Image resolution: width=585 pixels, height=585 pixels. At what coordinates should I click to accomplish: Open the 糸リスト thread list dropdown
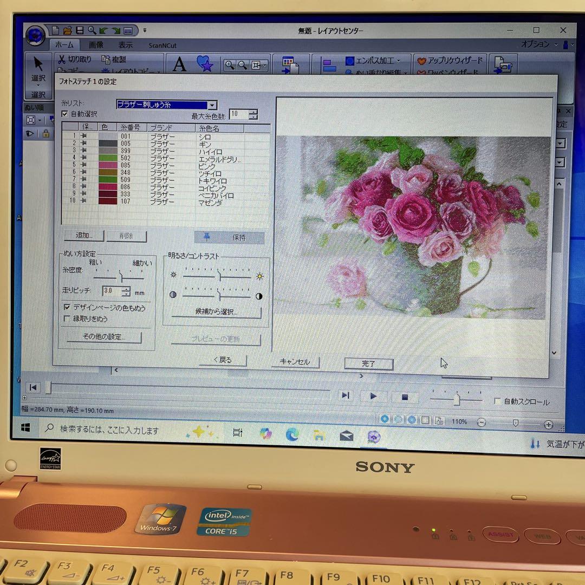tap(212, 105)
